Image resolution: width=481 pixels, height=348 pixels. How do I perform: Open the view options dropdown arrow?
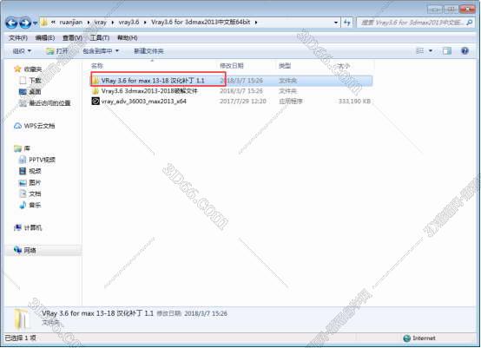point(431,51)
